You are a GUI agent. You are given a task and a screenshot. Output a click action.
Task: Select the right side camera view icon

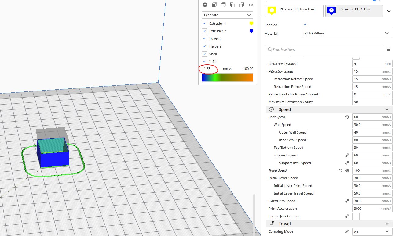coord(242,5)
